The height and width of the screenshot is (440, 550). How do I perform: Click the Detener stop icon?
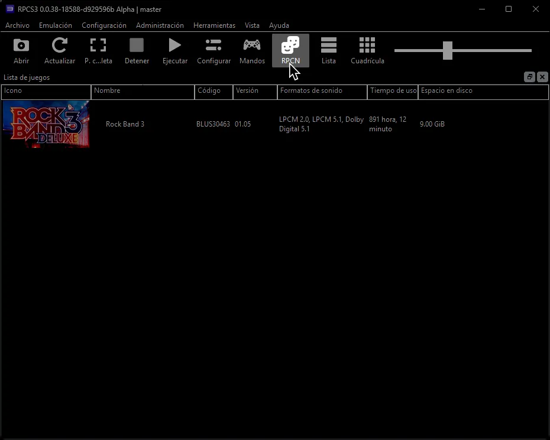click(137, 50)
